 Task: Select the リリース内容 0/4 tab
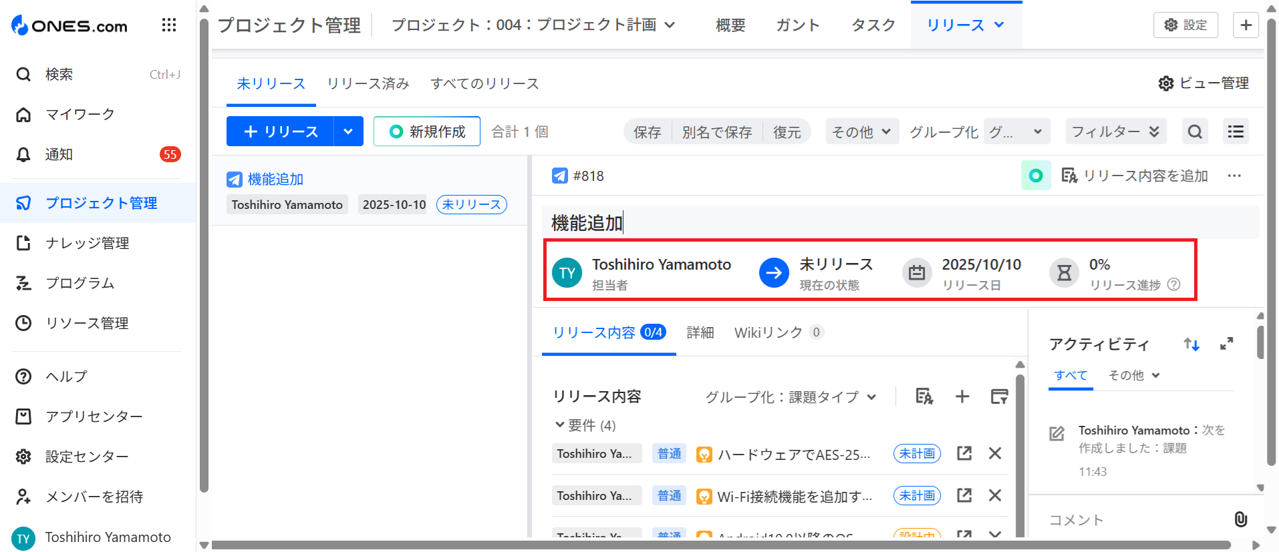coord(609,332)
